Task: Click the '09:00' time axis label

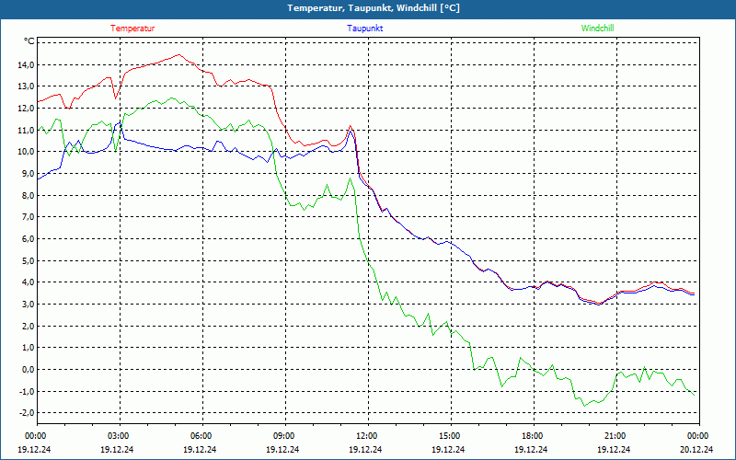Action: [x=285, y=435]
